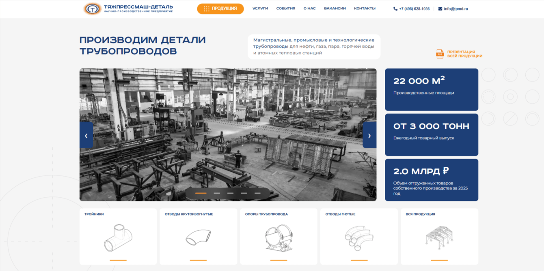Click the envelope email icon
544x271 pixels.
(440, 9)
